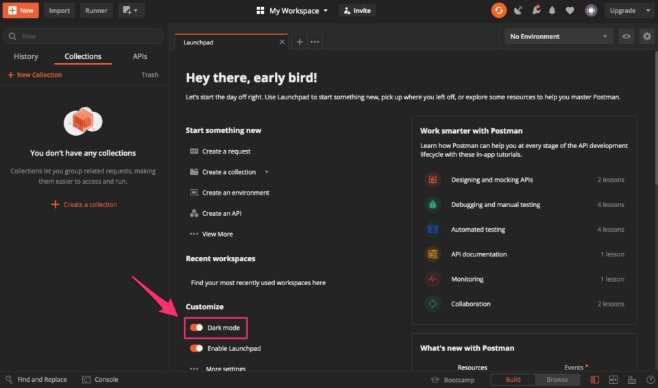Click Create an environment
The height and width of the screenshot is (388, 658).
coord(230,193)
